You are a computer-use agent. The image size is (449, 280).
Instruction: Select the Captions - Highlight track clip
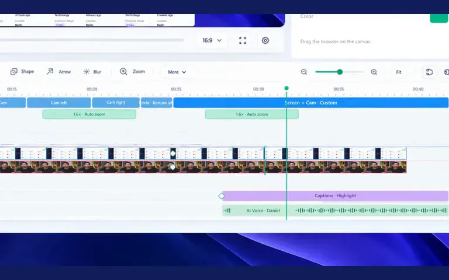click(x=335, y=196)
